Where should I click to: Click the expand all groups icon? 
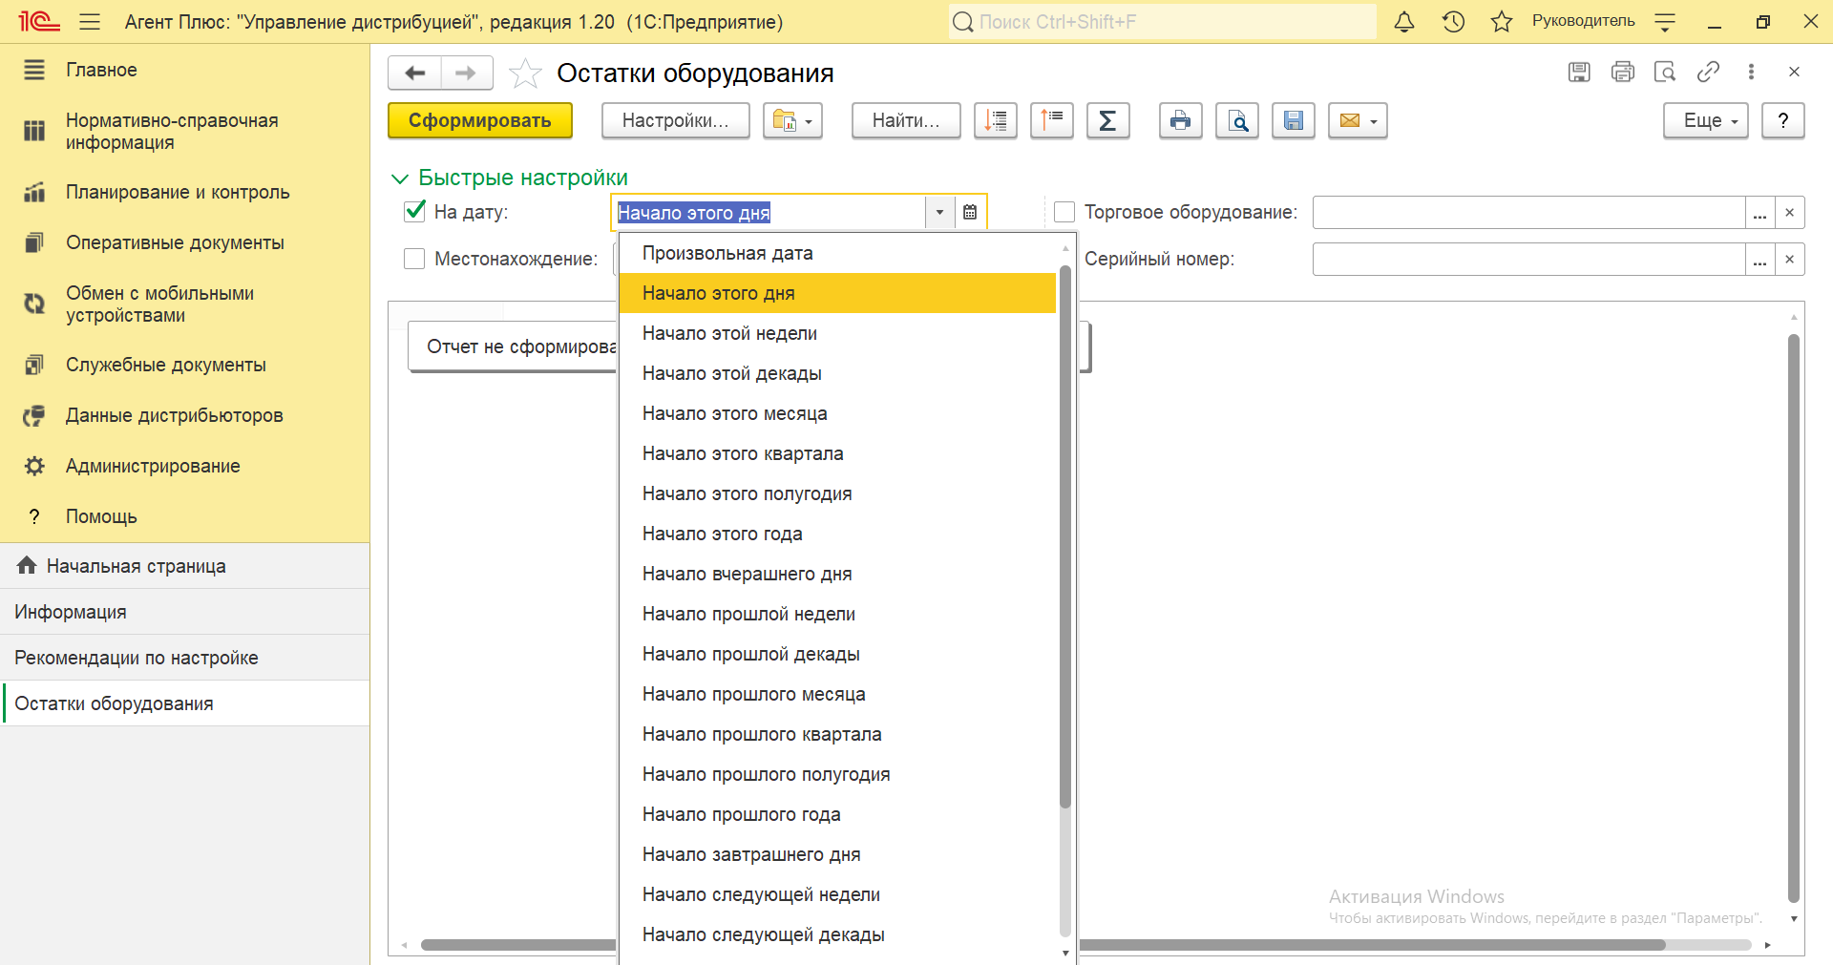996,120
